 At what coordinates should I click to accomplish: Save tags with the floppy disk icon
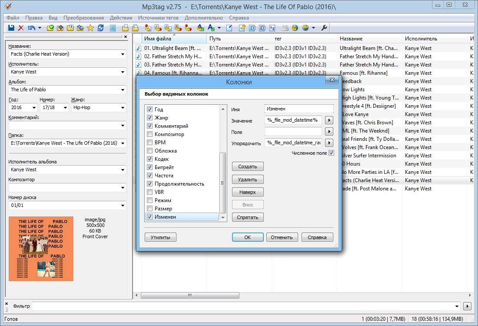click(x=11, y=28)
